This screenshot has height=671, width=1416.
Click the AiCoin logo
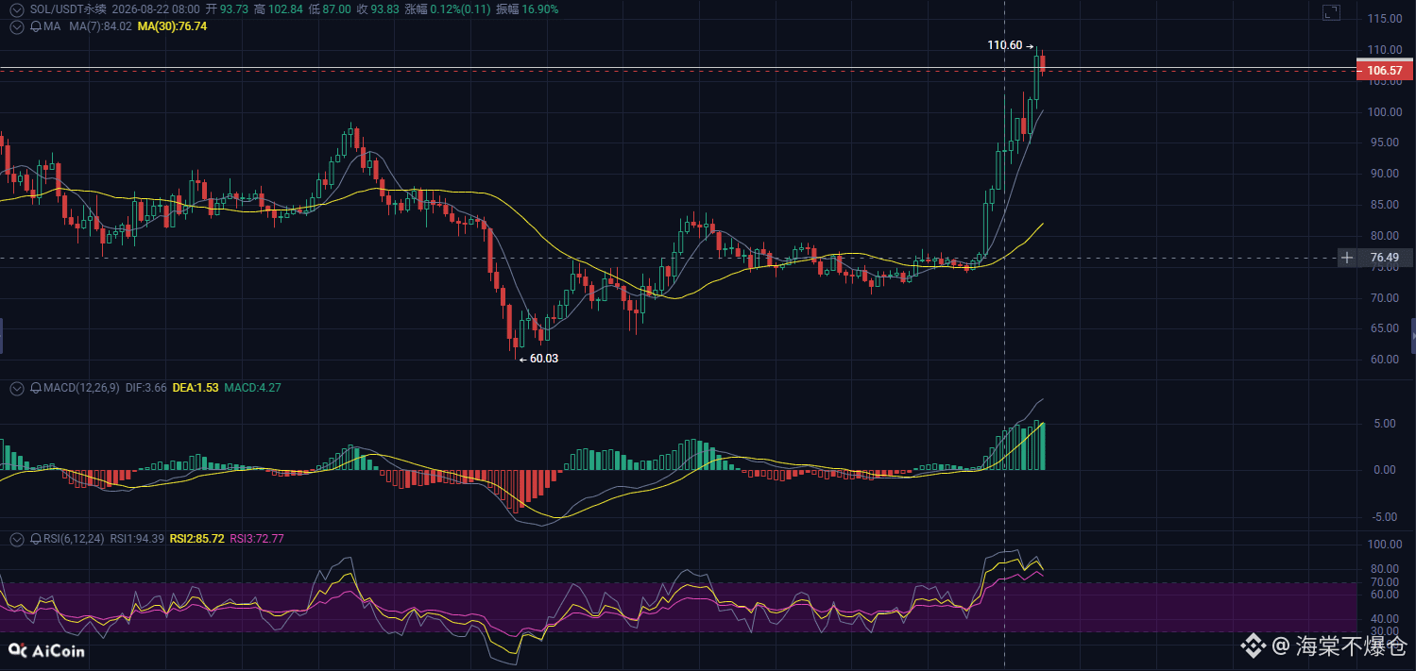(46, 650)
